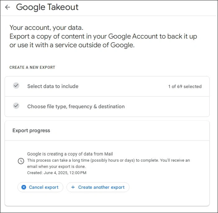Cancel the export in progress
This screenshot has height=213, width=218.
point(40,187)
